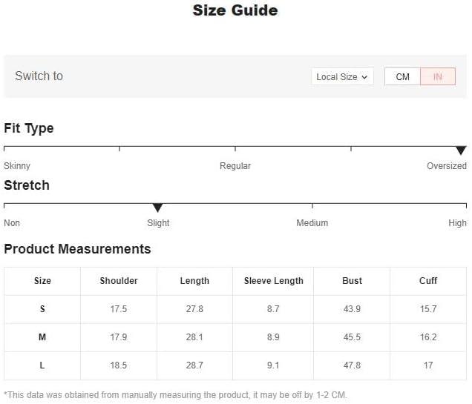Screen dimensions: 472x404
Task: Switch measurement units to CM
Action: pyautogui.click(x=402, y=77)
